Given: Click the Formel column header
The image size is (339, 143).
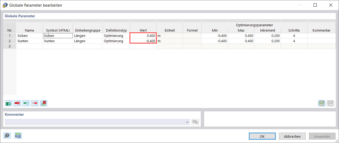Looking at the screenshot, I should click(x=192, y=30).
